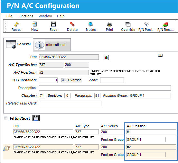Click the Related Task Card field
Image resolution: width=178 pixels, height=163 pixels.
click(70, 103)
